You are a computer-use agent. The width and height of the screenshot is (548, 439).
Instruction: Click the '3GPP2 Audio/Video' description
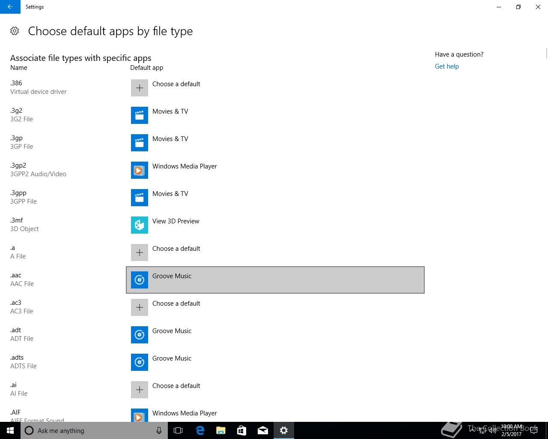tap(39, 174)
